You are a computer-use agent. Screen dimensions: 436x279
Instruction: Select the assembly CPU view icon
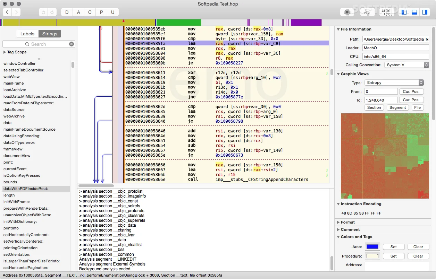347,12
